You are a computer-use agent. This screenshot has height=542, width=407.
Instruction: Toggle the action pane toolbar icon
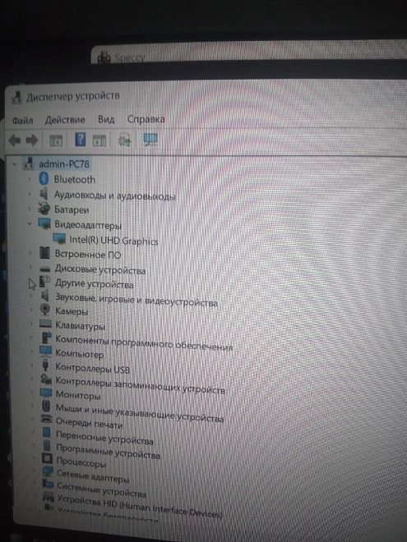(99, 140)
